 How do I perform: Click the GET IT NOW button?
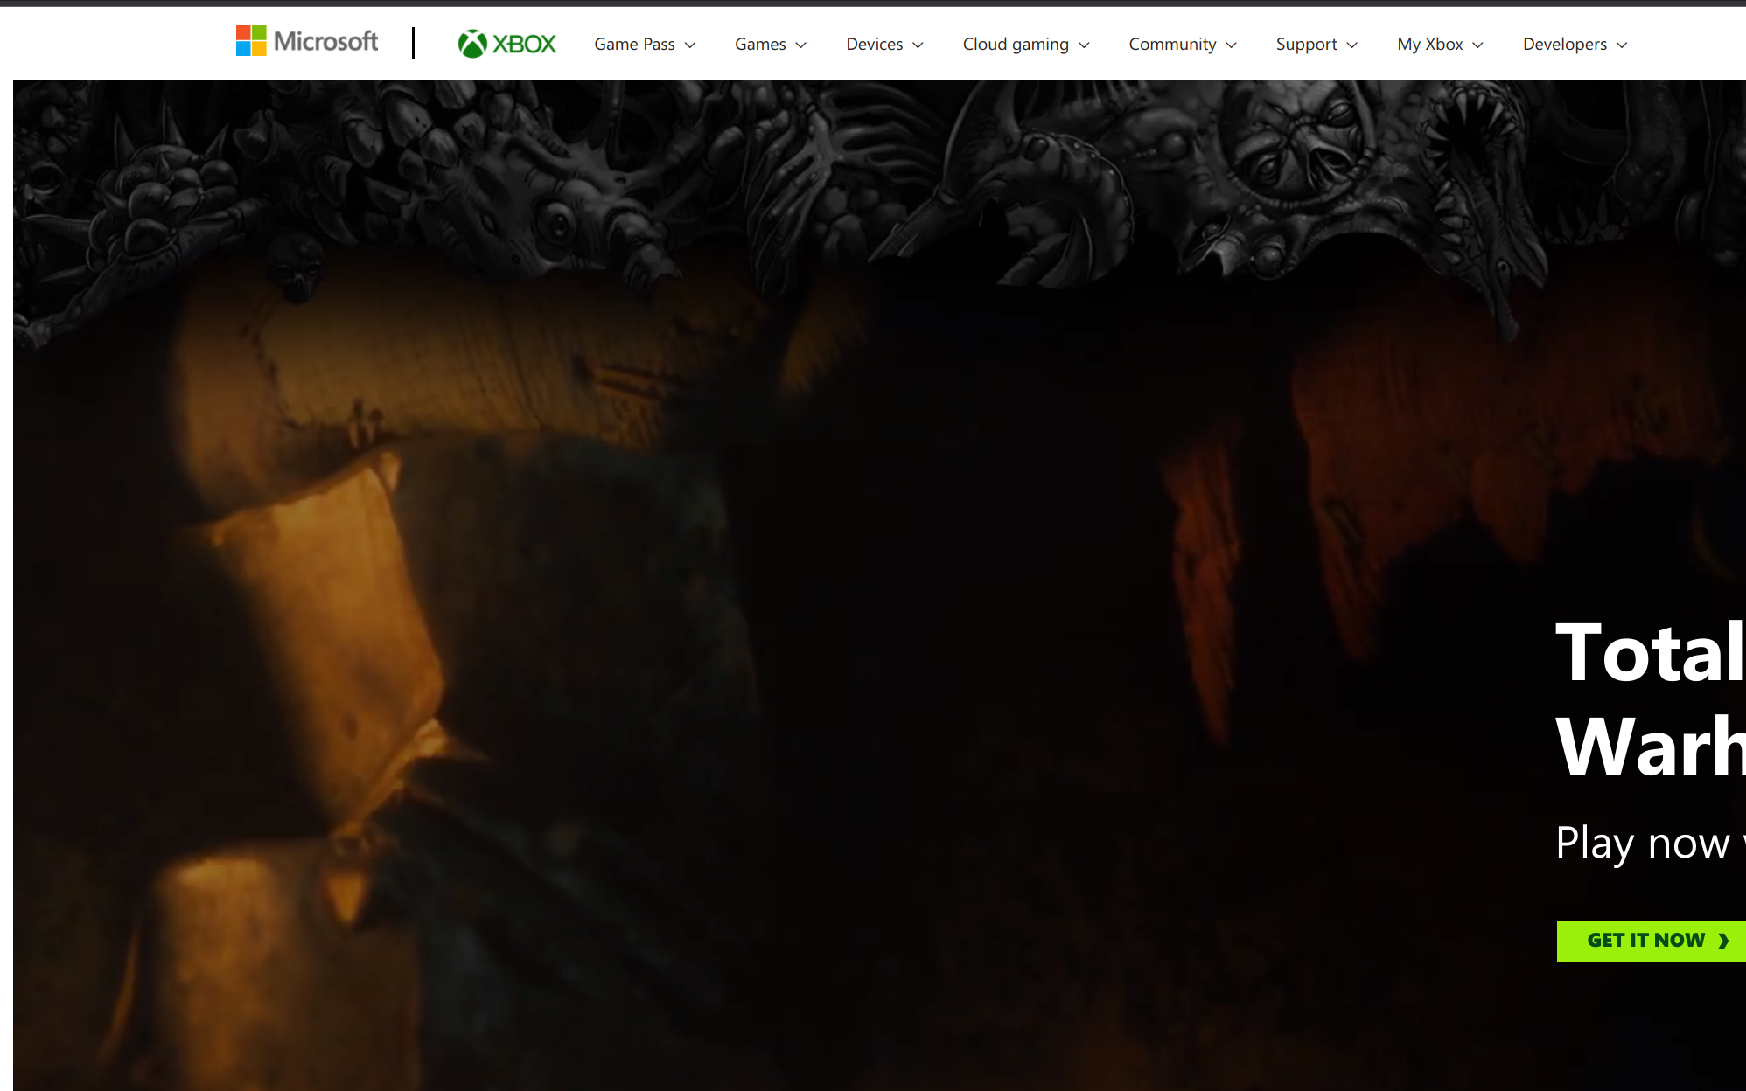coord(1652,941)
